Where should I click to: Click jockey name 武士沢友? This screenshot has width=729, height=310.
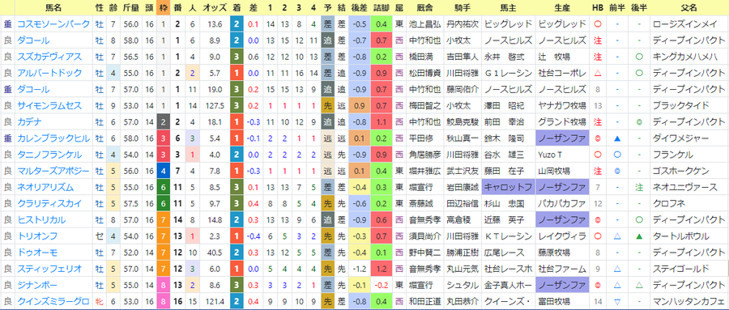463,171
